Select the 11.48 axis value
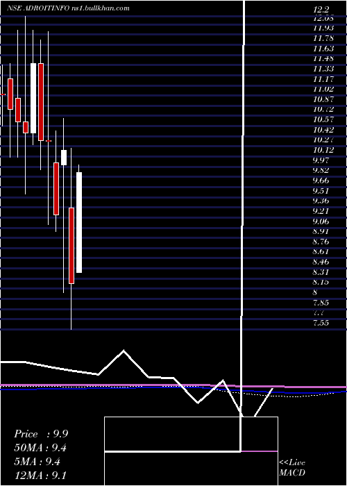This screenshot has height=486, width=347. 323,58
